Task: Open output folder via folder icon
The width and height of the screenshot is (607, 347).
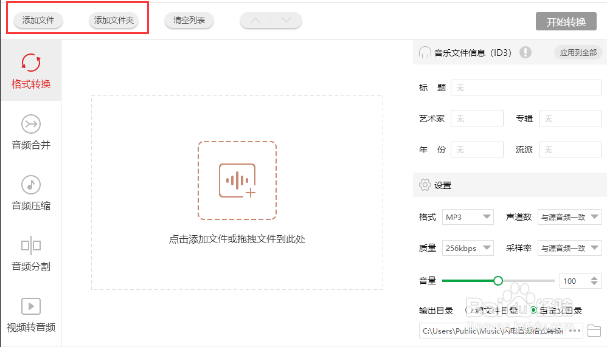Action: tap(594, 331)
